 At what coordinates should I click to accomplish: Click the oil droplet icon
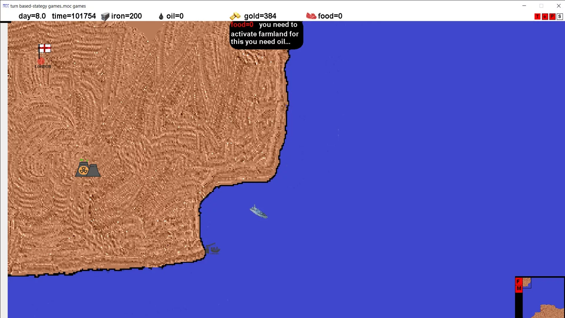161,16
